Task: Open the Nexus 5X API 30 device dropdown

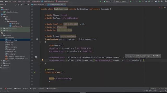Action: click(x=120, y=1)
